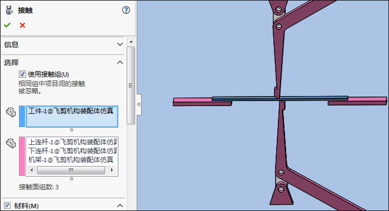
Task: Click component icon beside pink selection box
Action: click(11, 143)
